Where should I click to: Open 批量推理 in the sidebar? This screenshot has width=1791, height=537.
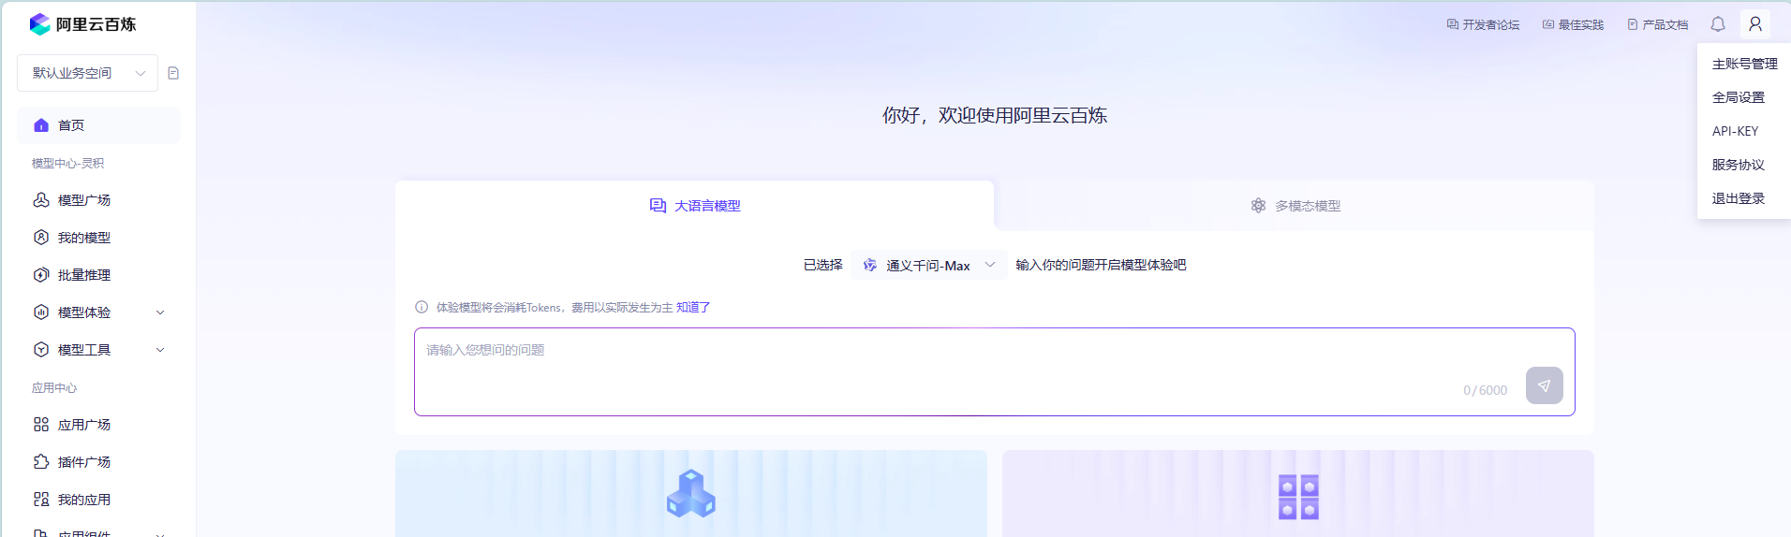(84, 275)
